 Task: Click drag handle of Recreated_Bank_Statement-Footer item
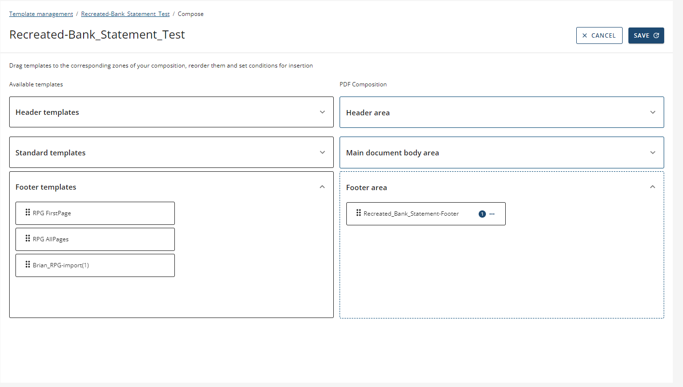point(359,213)
